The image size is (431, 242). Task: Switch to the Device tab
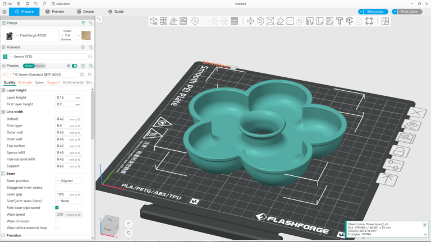(x=85, y=12)
